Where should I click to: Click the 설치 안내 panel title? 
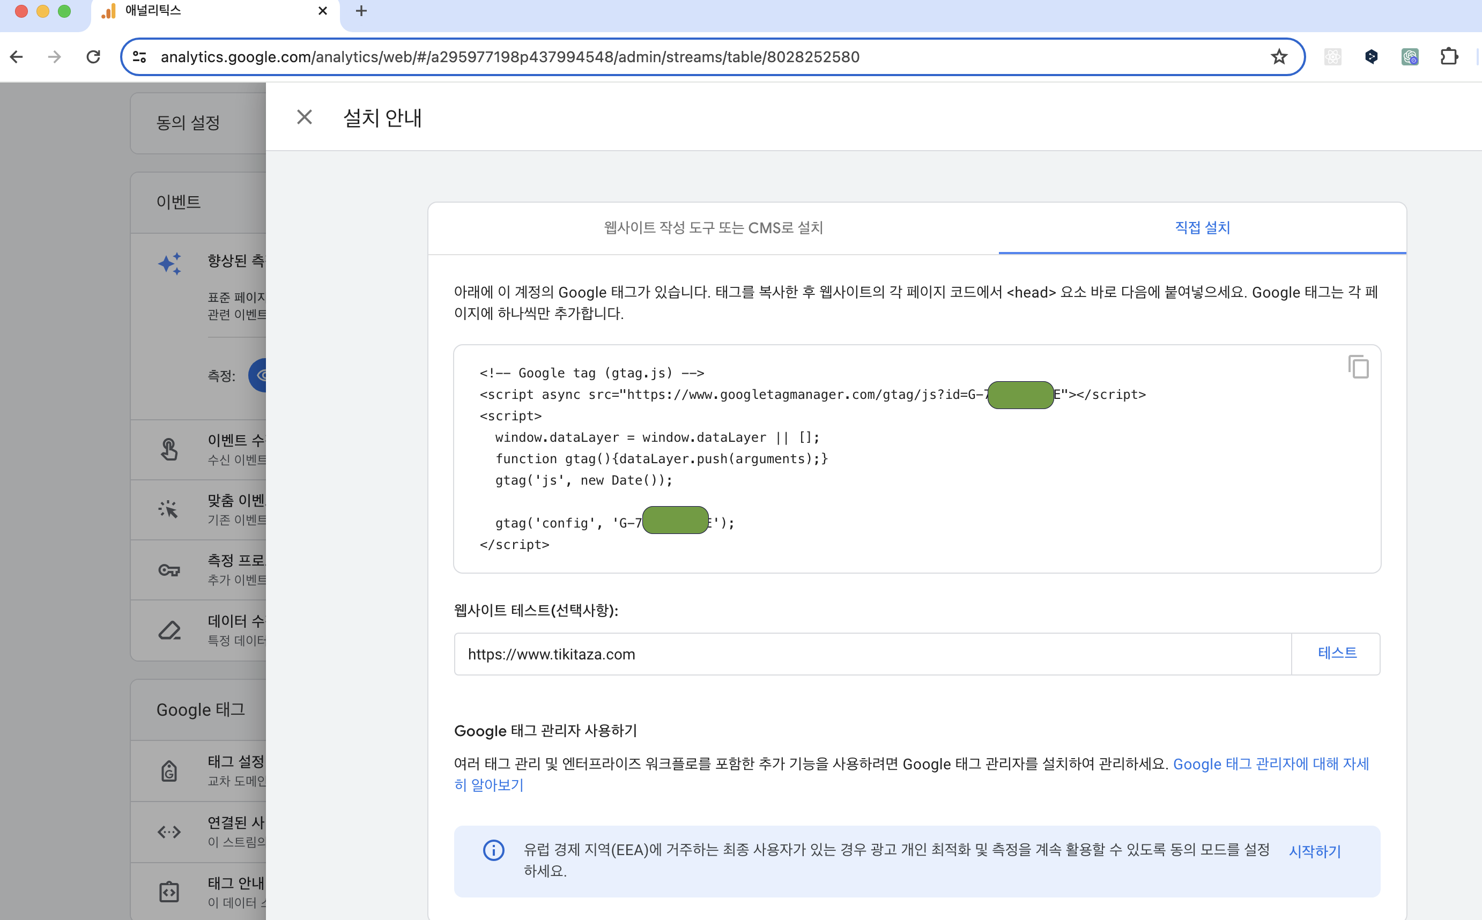pyautogui.click(x=382, y=117)
